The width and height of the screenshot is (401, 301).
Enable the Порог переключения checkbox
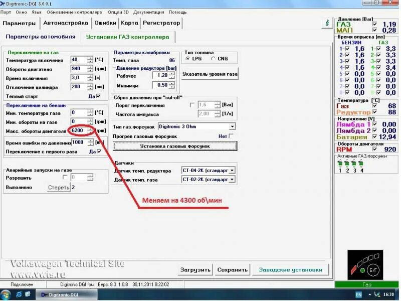[192, 105]
